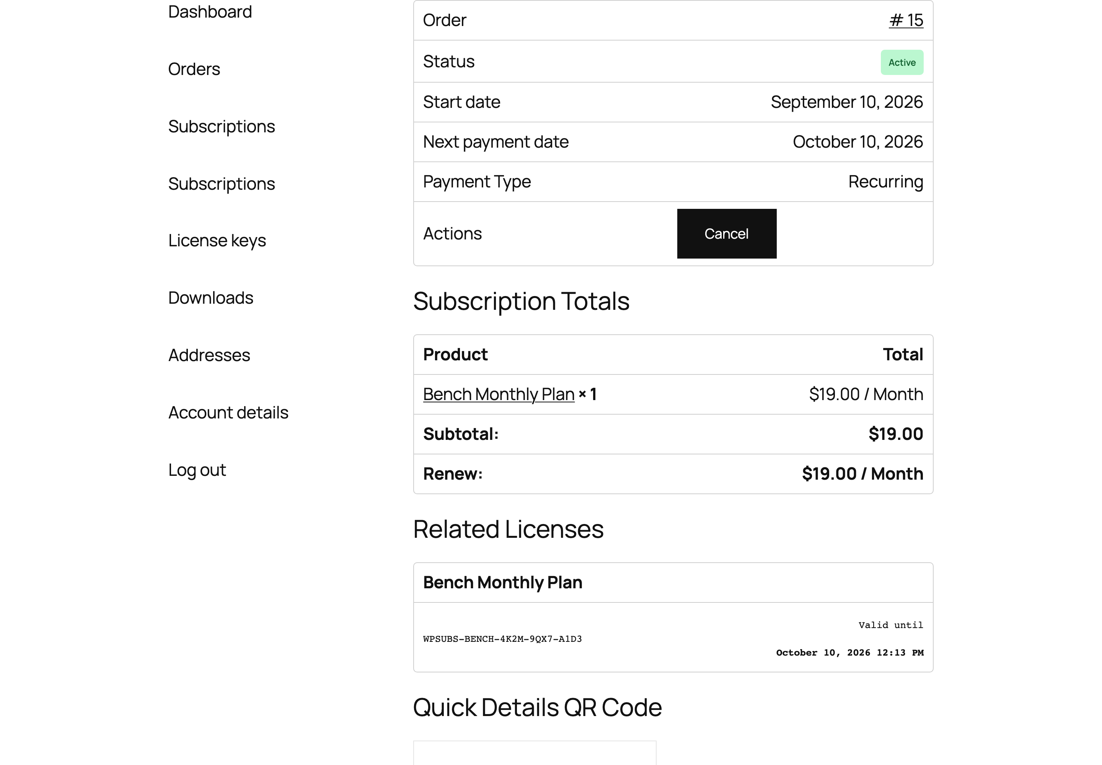Open the first Subscriptions sidebar link
Screen dimensions: 1102x765
coord(222,127)
